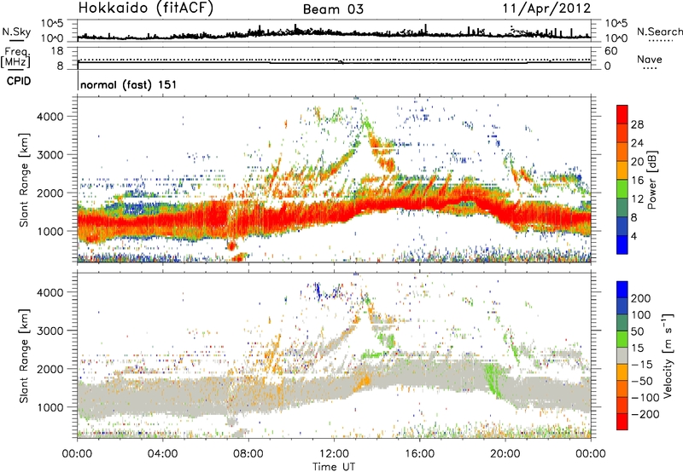Click the '4' tick on Power colorbar
683x472 pixels.
point(633,236)
